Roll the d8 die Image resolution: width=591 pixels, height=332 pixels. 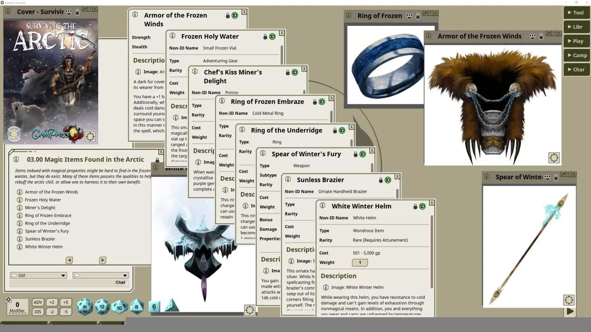pyautogui.click(x=137, y=306)
